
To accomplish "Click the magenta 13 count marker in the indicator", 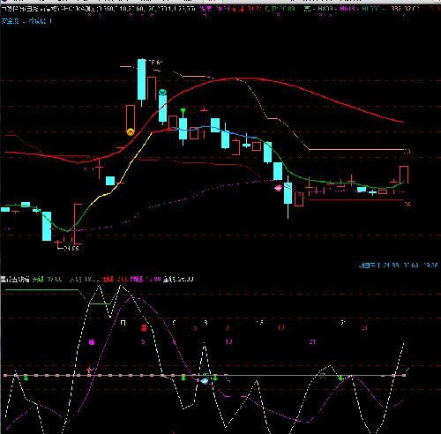I will (228, 341).
